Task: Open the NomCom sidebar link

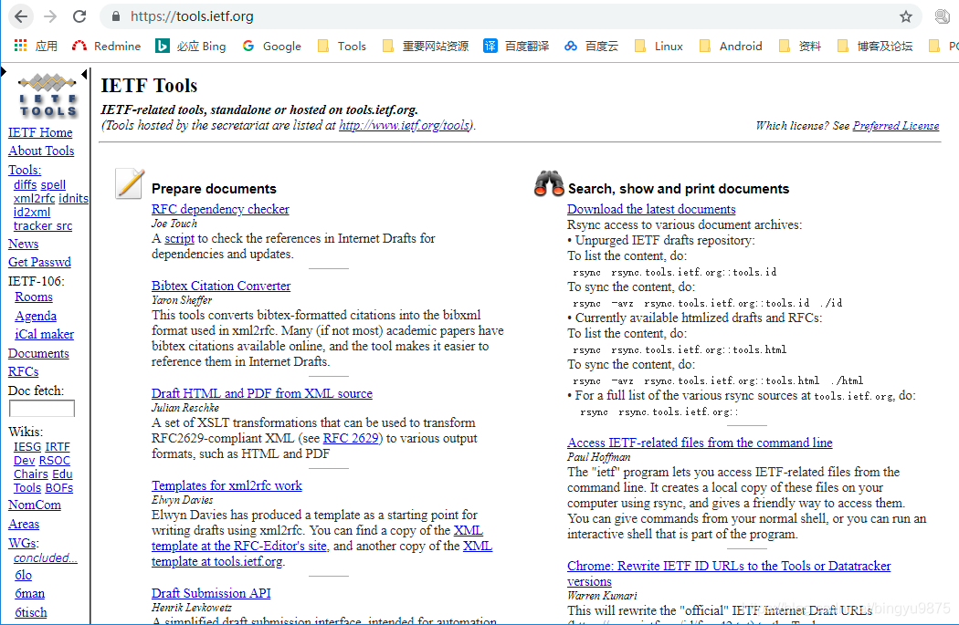Action: pos(35,505)
